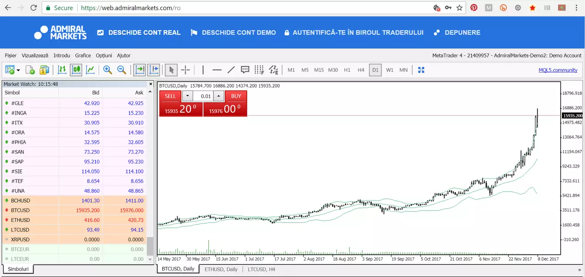Enter fullscreen mode with arrows icon
The height and width of the screenshot is (277, 585).
[421, 70]
